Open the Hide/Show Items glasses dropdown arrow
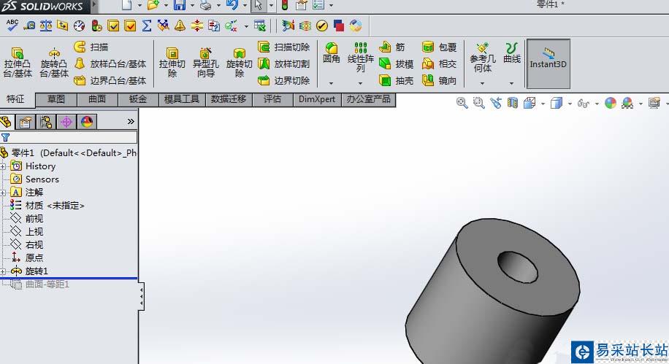This screenshot has width=669, height=364. [597, 104]
